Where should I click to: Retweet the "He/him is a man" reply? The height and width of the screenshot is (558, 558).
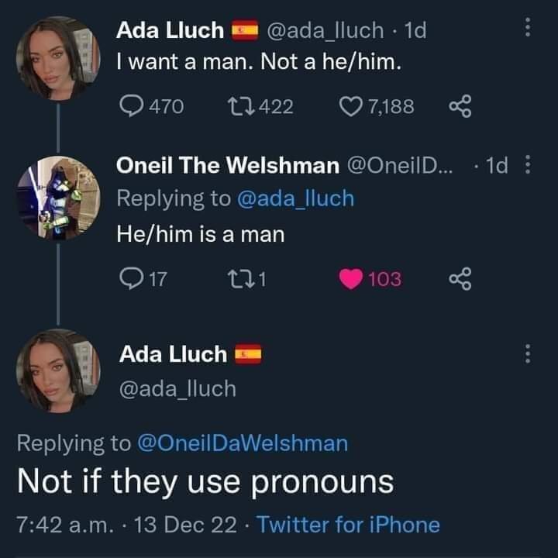234,278
